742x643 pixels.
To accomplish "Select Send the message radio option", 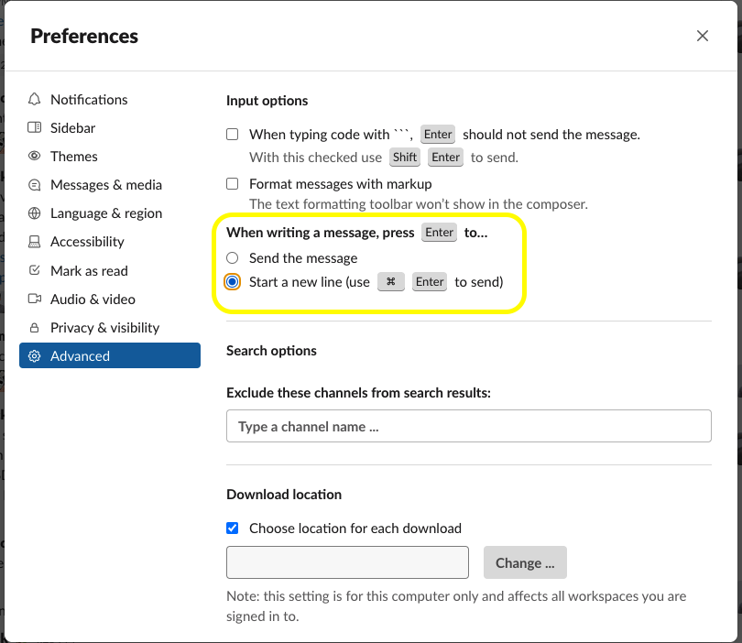I will 233,258.
